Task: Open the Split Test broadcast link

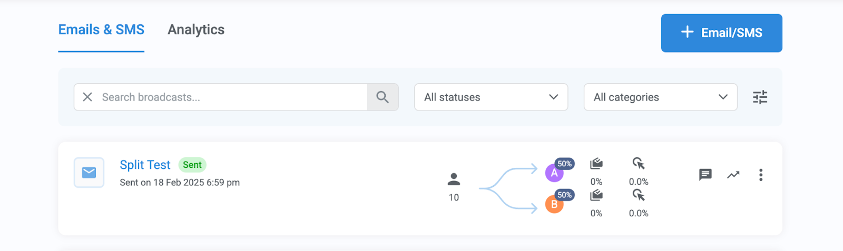Action: tap(145, 165)
